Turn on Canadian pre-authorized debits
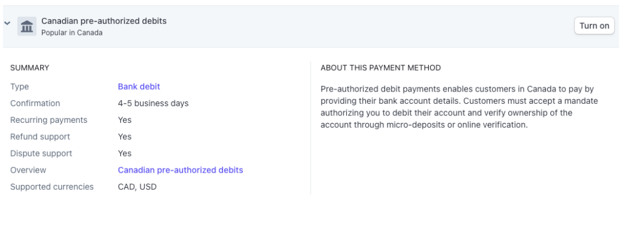The width and height of the screenshot is (631, 226). 594,26
